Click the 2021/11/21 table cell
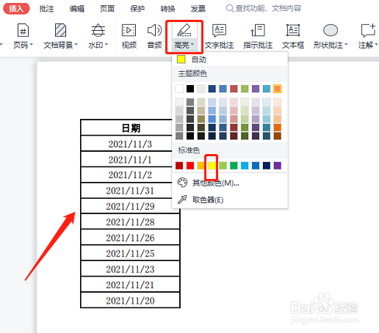 [x=130, y=285]
